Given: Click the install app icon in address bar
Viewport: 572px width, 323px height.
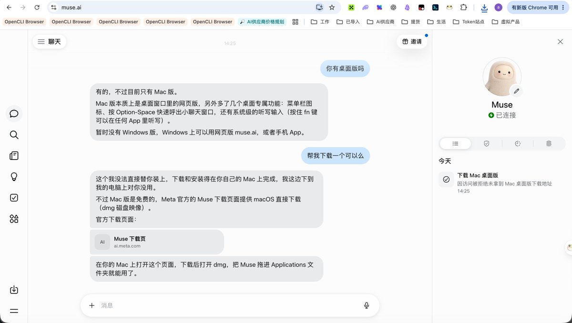Looking at the screenshot, I should (319, 8).
